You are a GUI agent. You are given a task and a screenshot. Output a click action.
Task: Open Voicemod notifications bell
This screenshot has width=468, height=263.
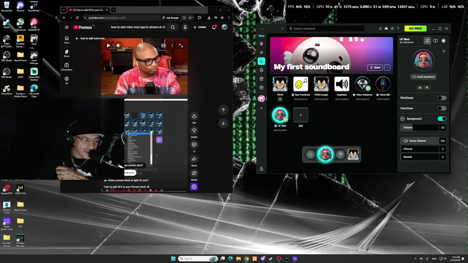[x=380, y=28]
